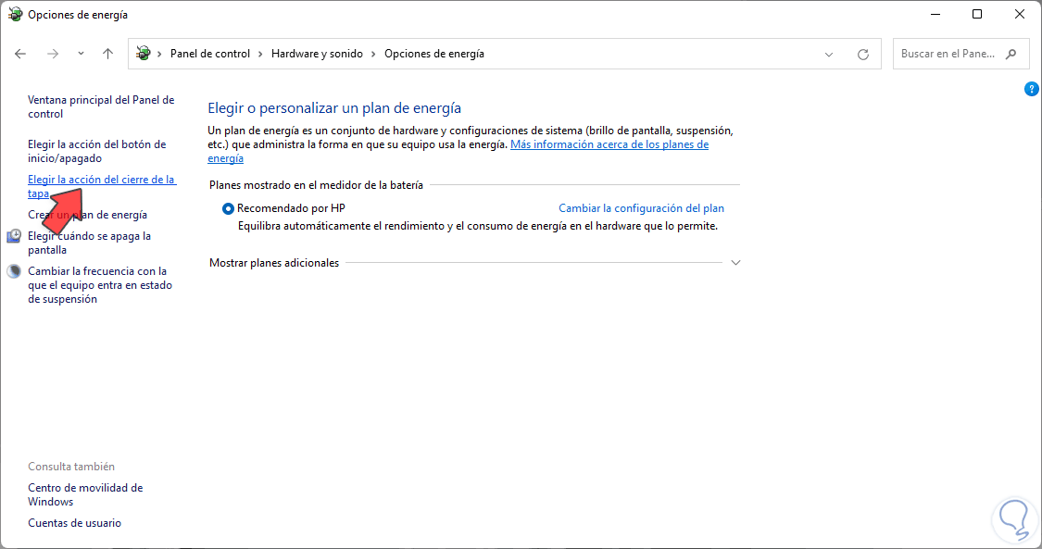Open Elegir la acción del cierre de la tapa

point(102,186)
